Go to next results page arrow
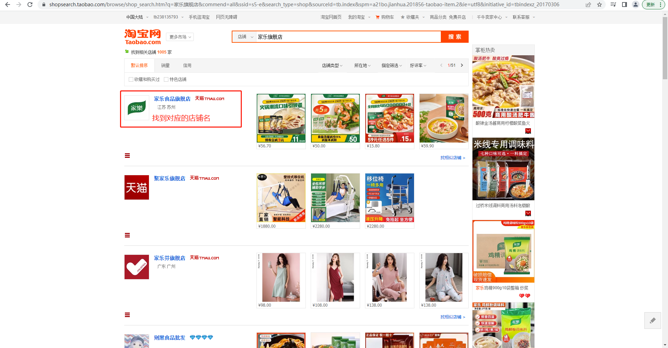The image size is (668, 348). 462,65
